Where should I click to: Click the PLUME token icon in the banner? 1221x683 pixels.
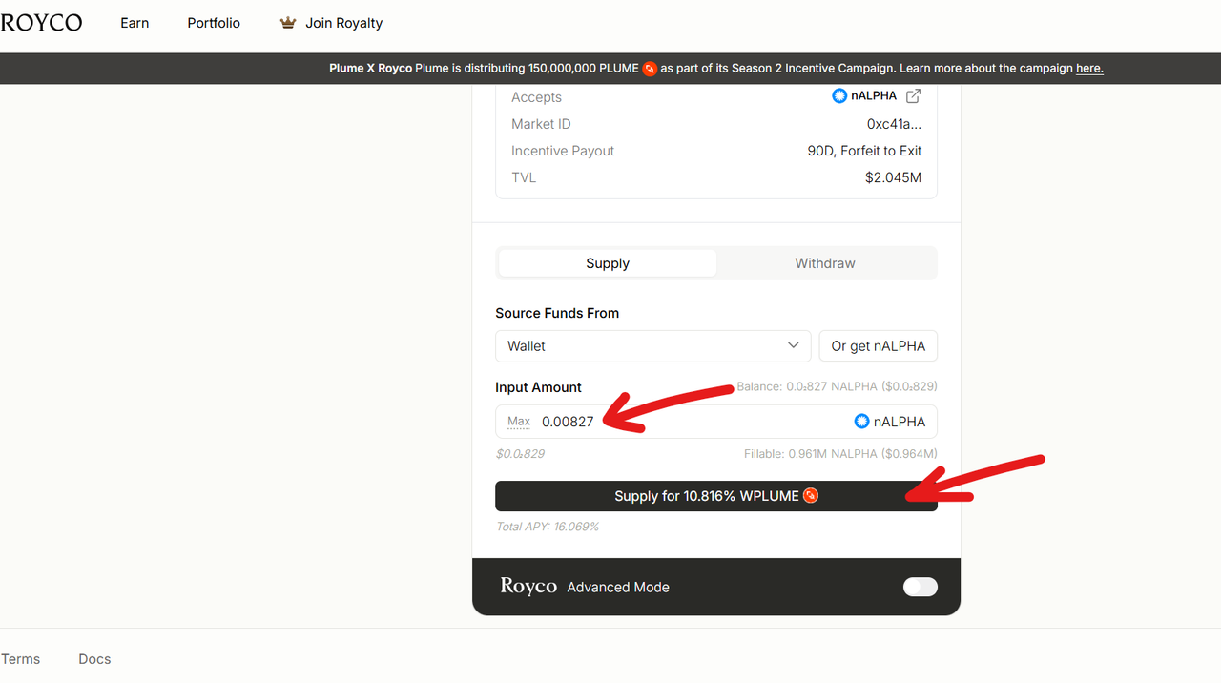[650, 69]
